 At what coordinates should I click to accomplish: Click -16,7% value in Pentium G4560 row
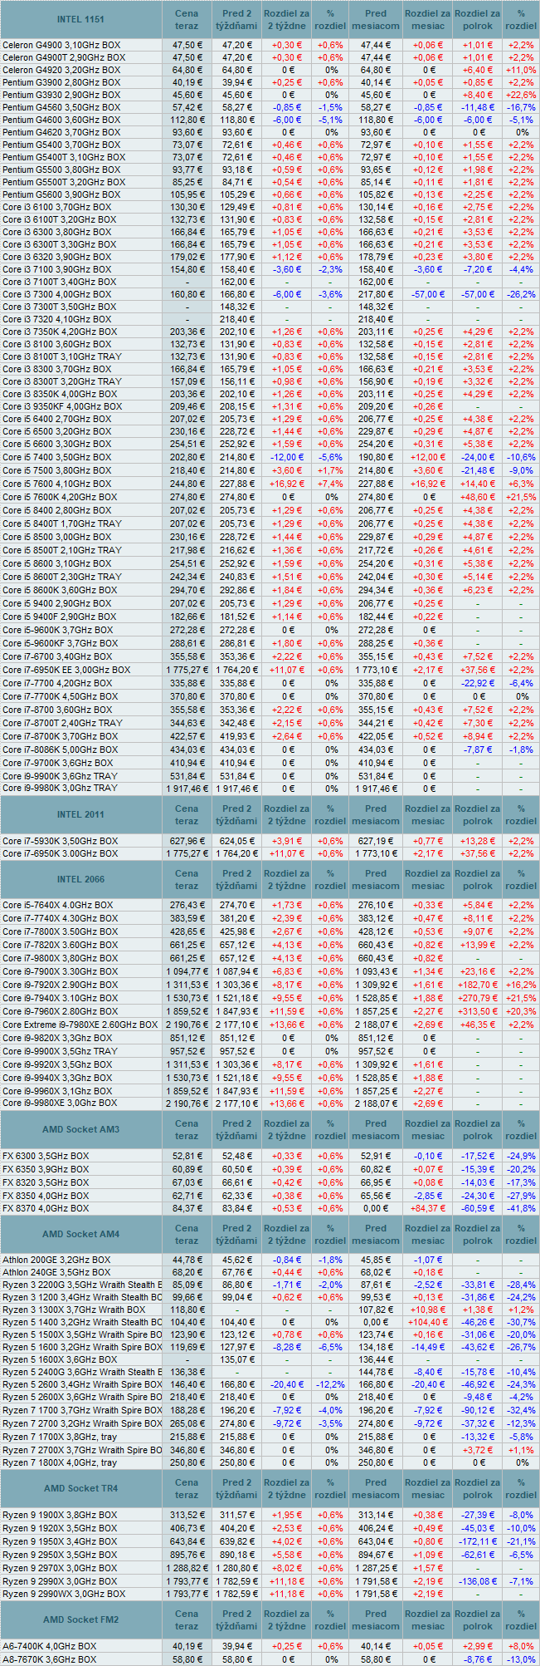pos(521,107)
